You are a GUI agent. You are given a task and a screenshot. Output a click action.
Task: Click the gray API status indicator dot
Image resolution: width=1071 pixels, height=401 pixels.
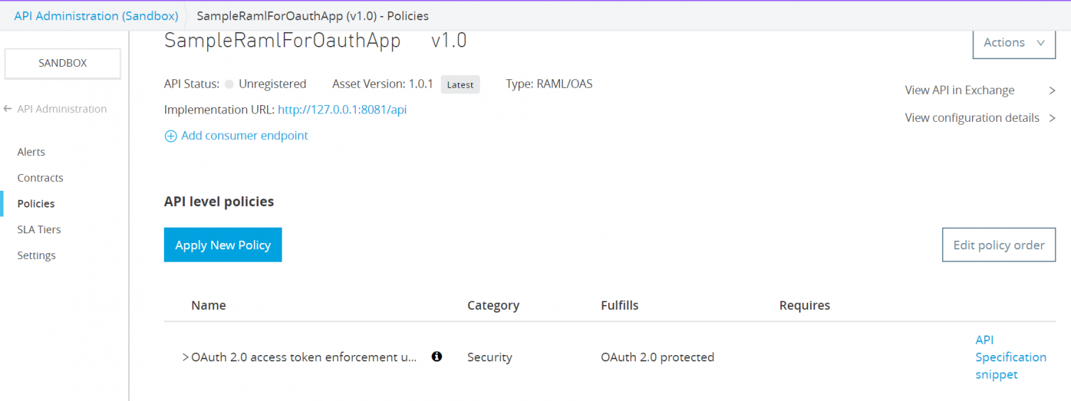tap(229, 84)
